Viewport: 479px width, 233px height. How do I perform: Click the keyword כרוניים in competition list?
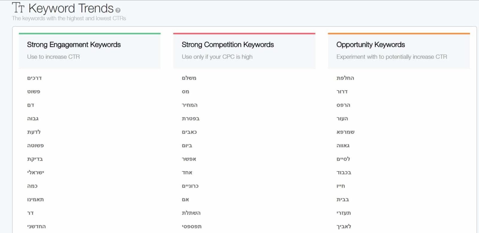click(x=190, y=186)
